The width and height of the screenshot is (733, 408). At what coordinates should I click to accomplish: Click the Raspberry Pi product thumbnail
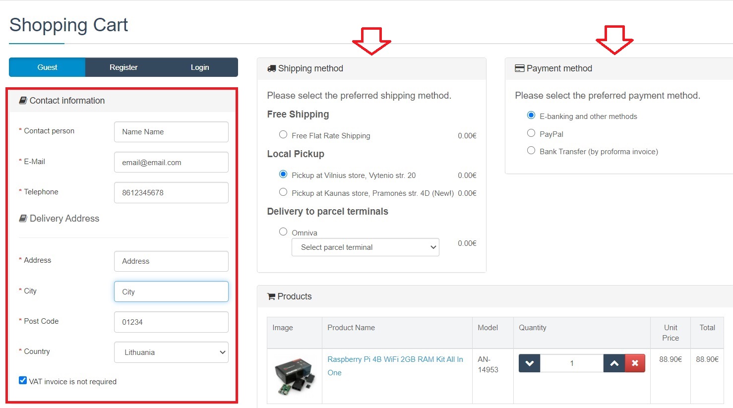point(295,376)
